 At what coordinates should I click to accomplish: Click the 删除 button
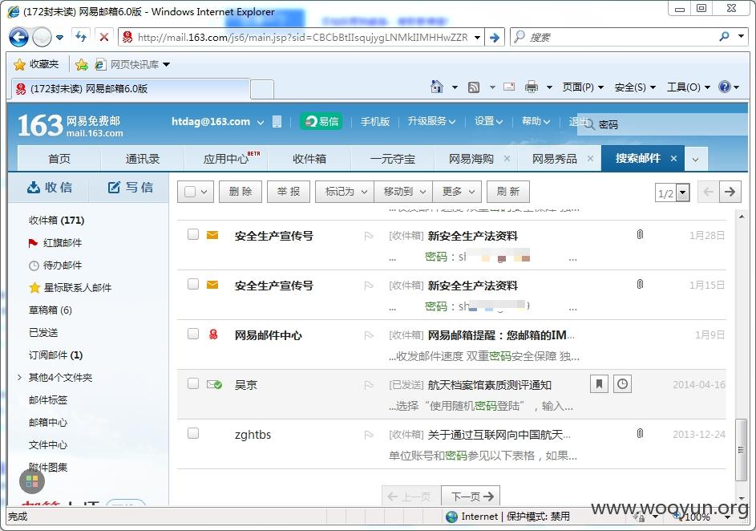tap(241, 192)
